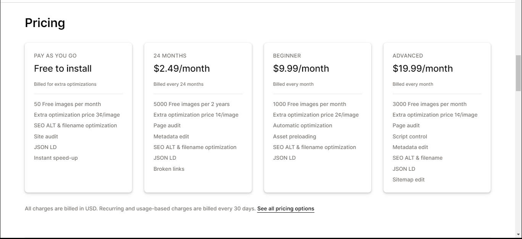Click the Pricing heading

(x=45, y=23)
